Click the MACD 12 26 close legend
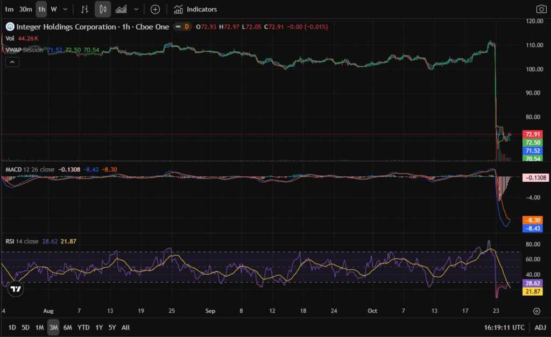The image size is (551, 337). pyautogui.click(x=30, y=170)
